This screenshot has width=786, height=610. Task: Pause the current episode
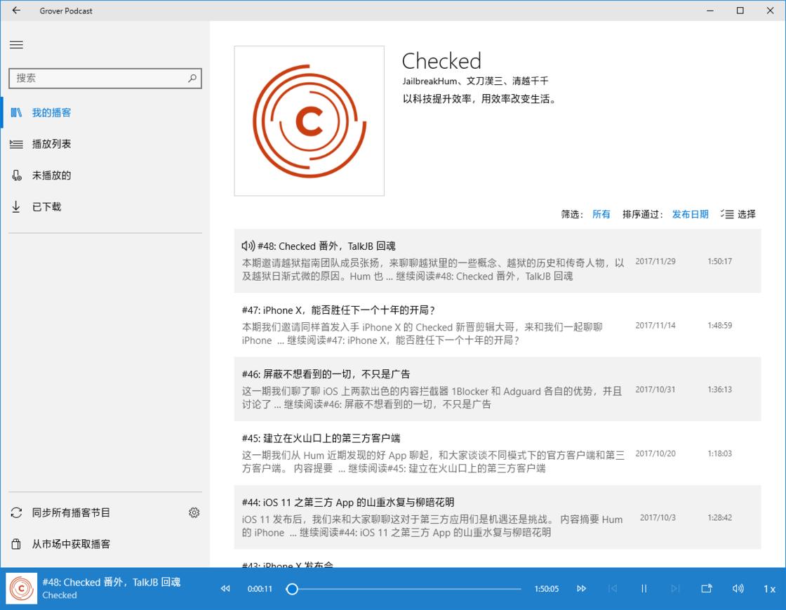tap(644, 588)
